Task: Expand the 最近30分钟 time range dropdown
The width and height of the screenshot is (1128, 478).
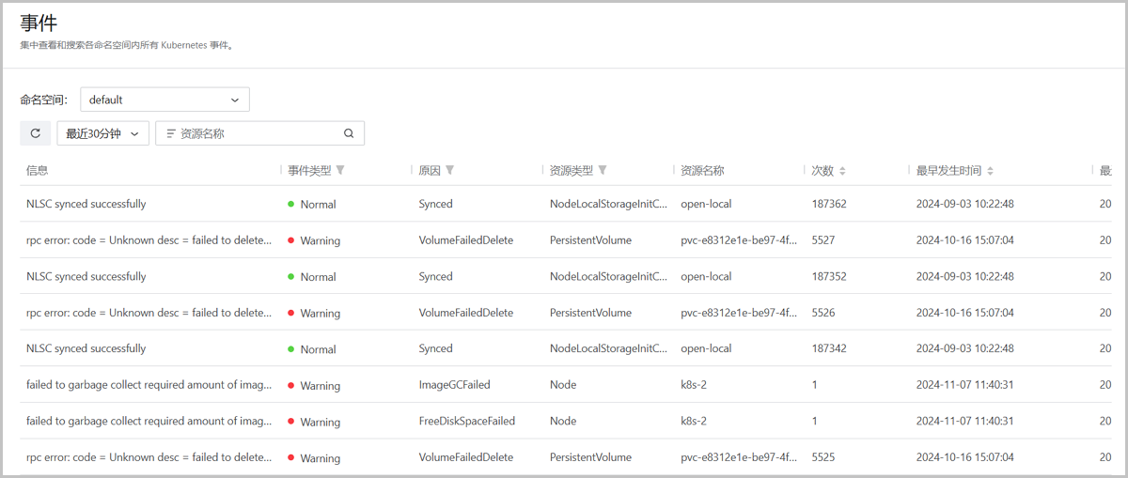Action: [103, 133]
